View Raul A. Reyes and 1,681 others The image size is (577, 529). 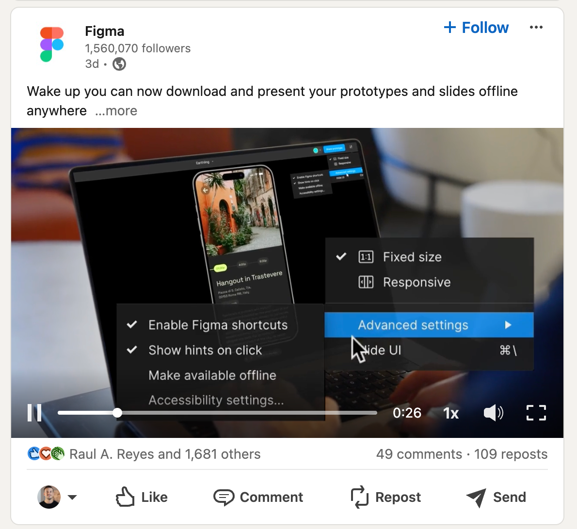165,454
